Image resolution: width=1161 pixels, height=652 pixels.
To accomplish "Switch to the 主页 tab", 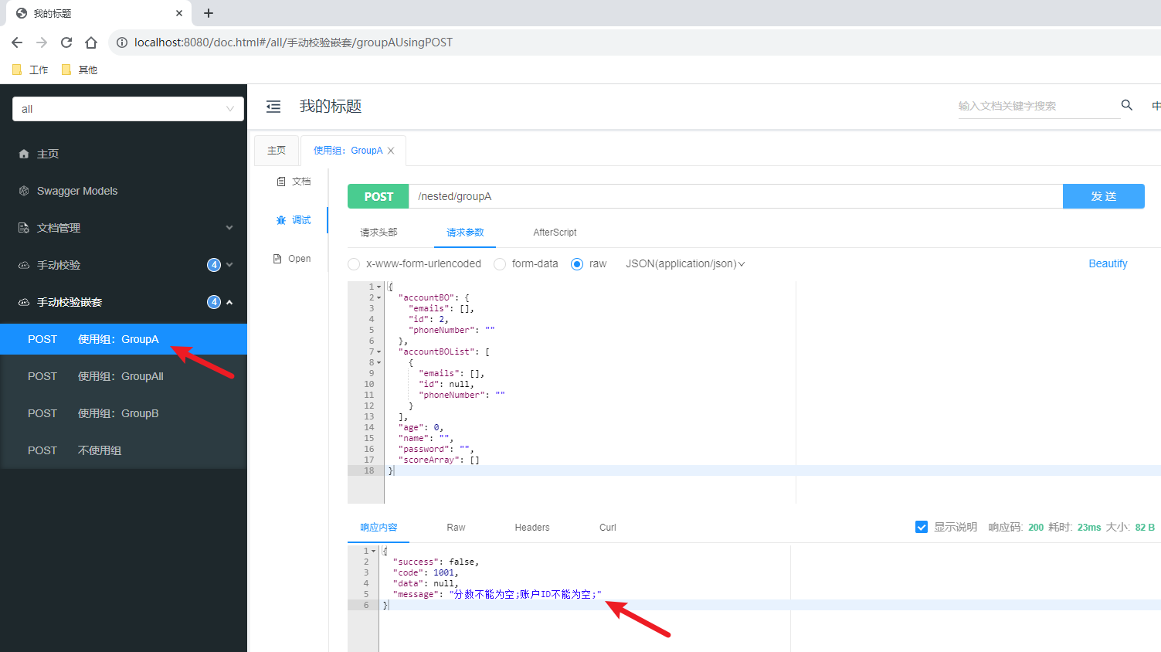I will coord(277,151).
